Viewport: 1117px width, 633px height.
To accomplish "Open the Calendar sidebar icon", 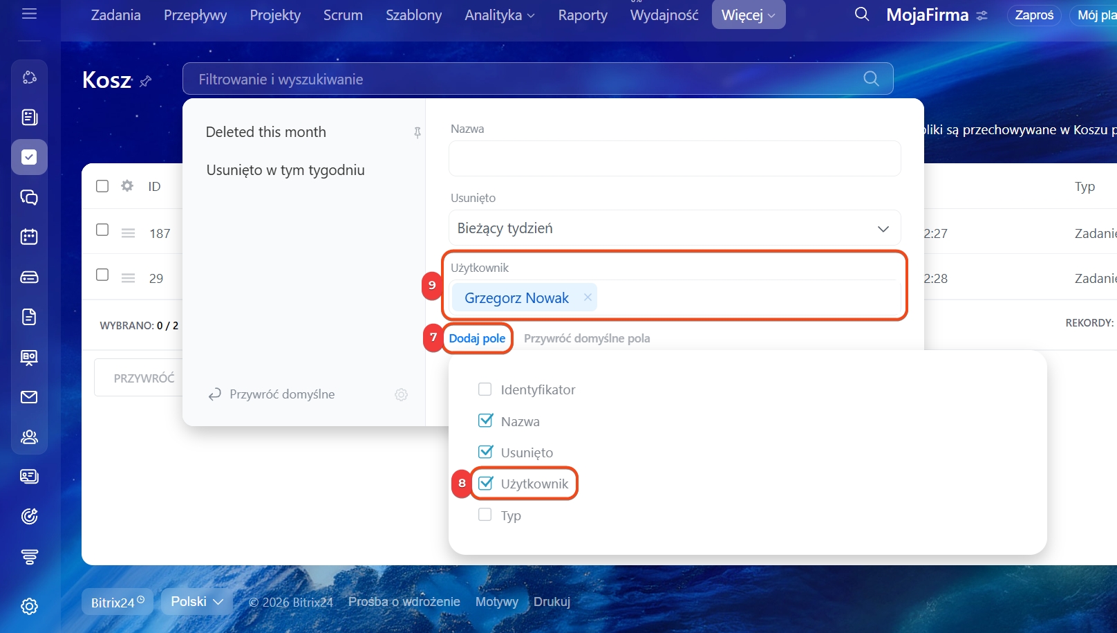I will 29,237.
